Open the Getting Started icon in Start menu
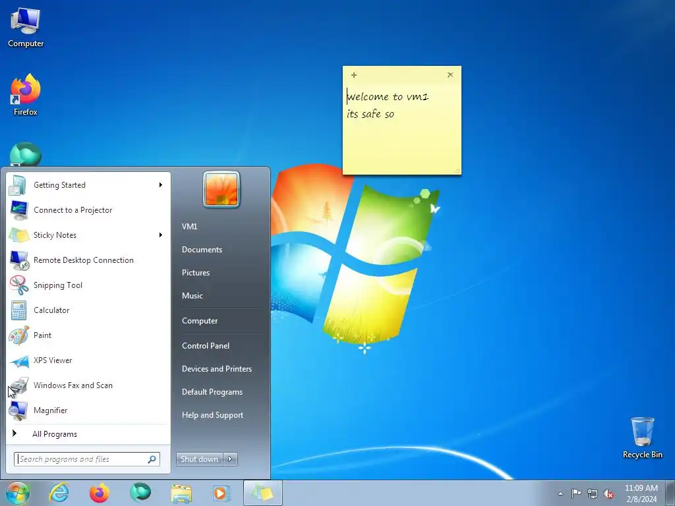The image size is (675, 506). (x=18, y=185)
